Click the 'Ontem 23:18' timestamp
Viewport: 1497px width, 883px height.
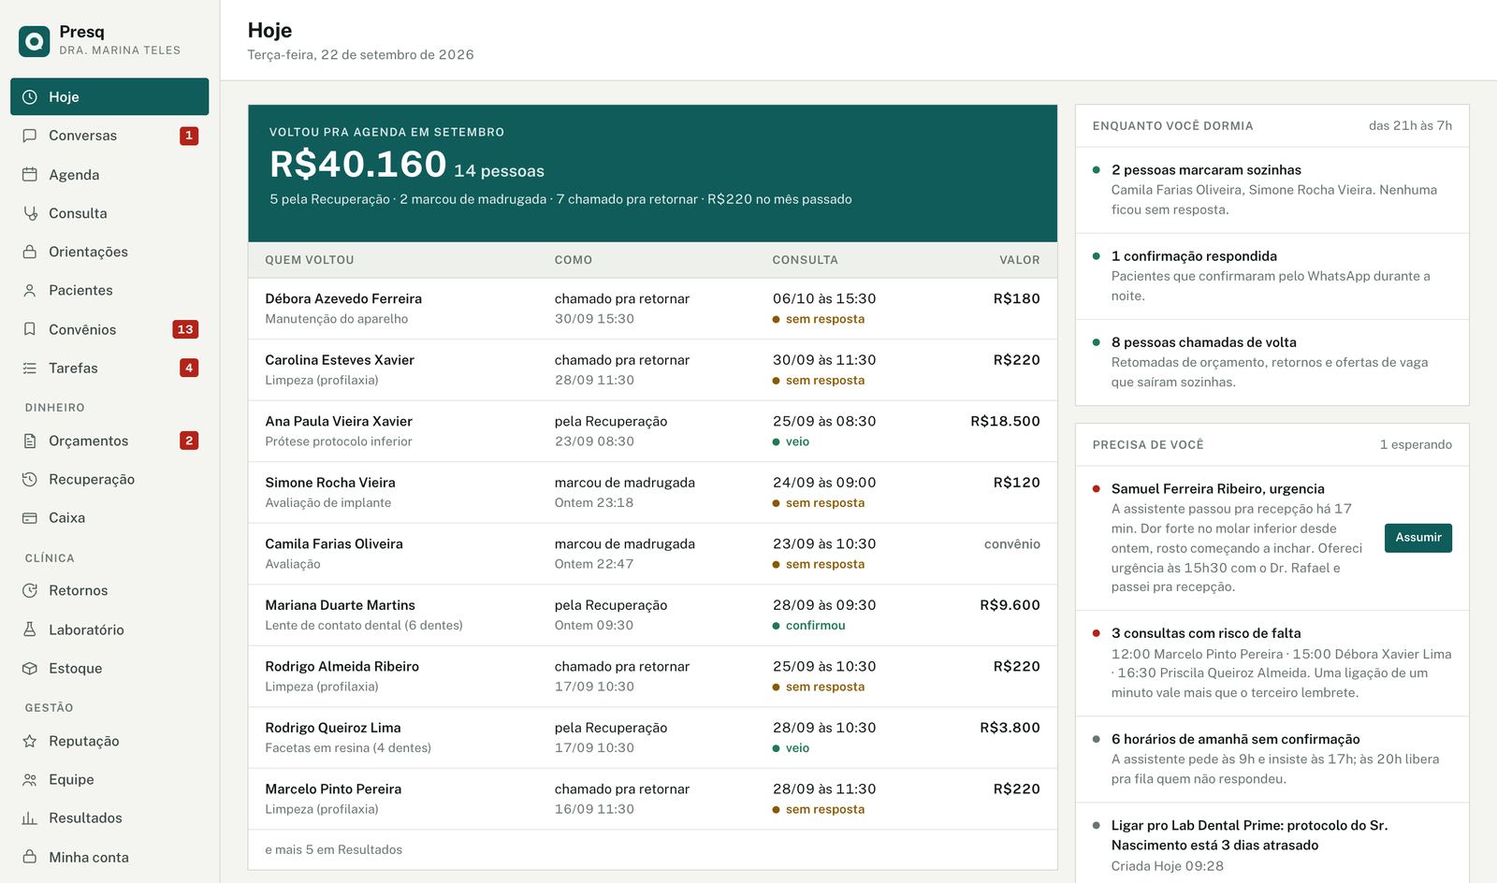click(x=594, y=503)
